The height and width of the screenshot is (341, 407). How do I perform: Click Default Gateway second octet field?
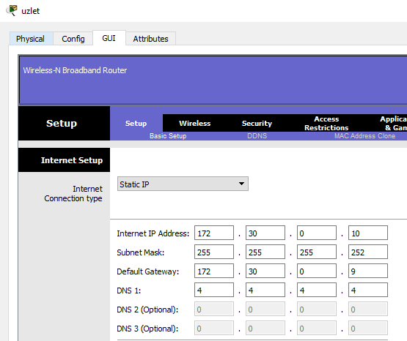[265, 271]
